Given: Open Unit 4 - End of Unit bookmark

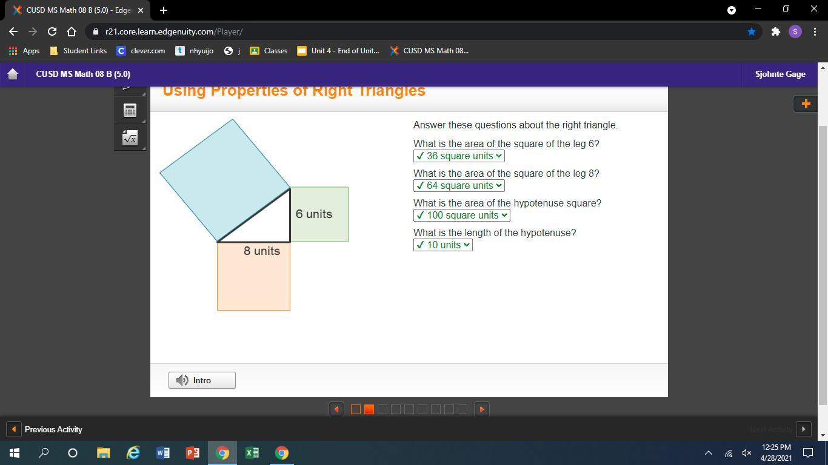Looking at the screenshot, I should tap(338, 51).
